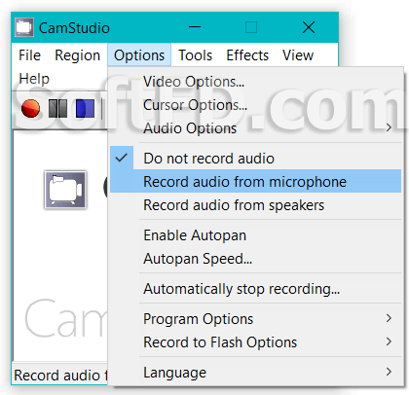
Task: Click the Pause recording button
Action: (x=57, y=108)
